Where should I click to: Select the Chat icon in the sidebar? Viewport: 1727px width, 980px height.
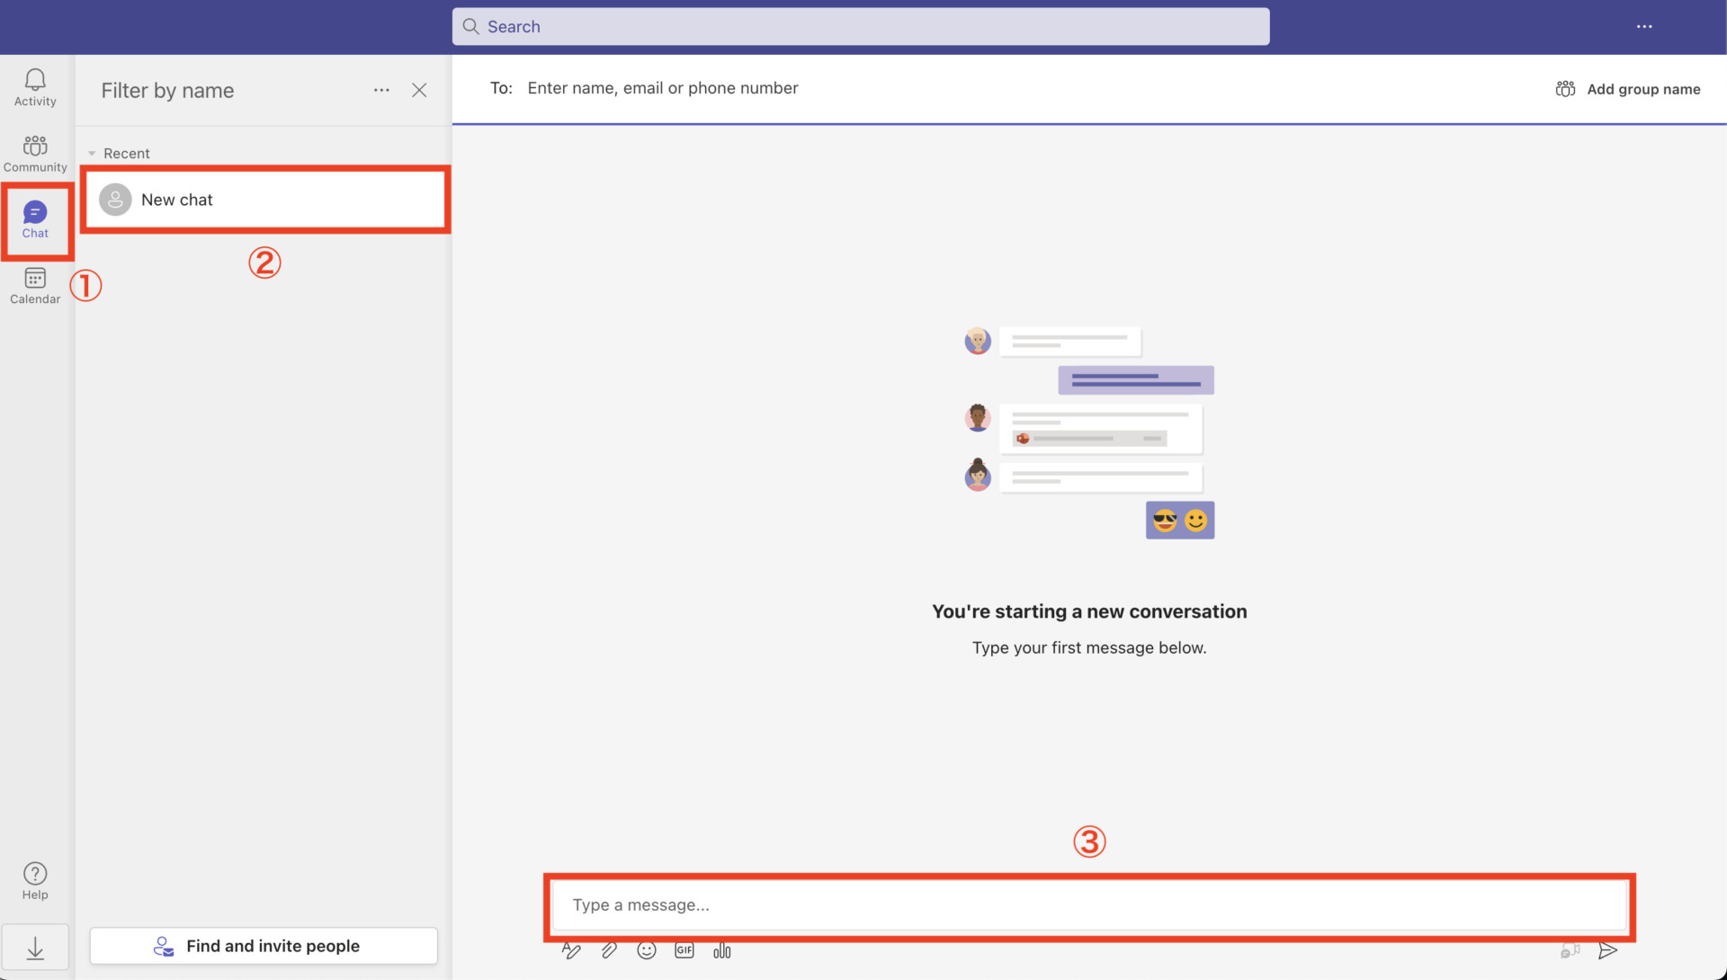[x=36, y=219]
